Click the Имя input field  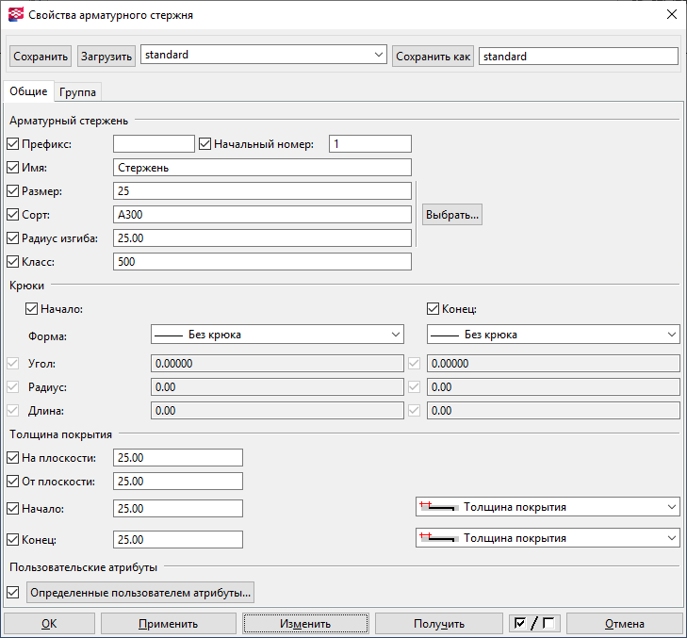[262, 168]
